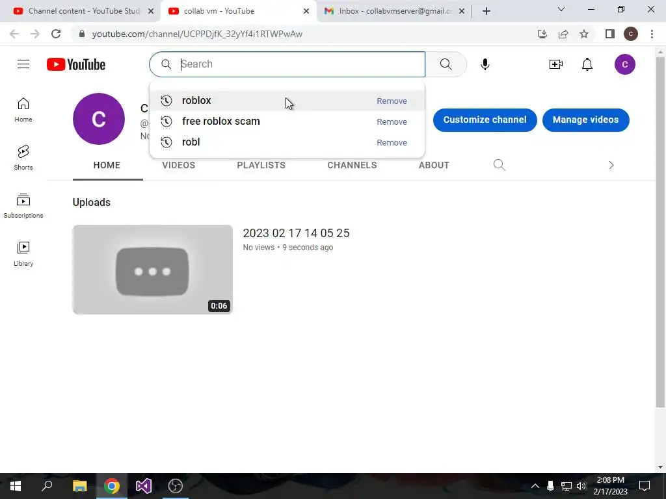Bookmark this page with the star
Viewport: 666px width, 499px height.
tap(584, 34)
